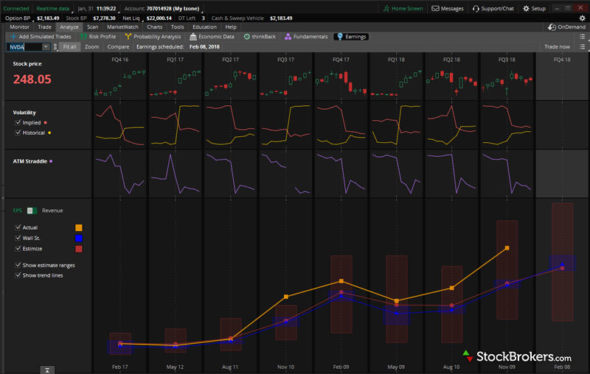Click the symbol link icon next to NVDA
Viewport: 590px width, 374px height.
pos(55,47)
